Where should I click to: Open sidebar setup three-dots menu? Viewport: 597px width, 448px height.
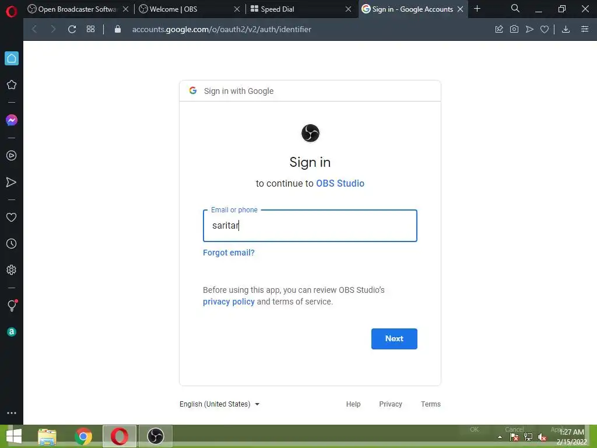tap(12, 413)
